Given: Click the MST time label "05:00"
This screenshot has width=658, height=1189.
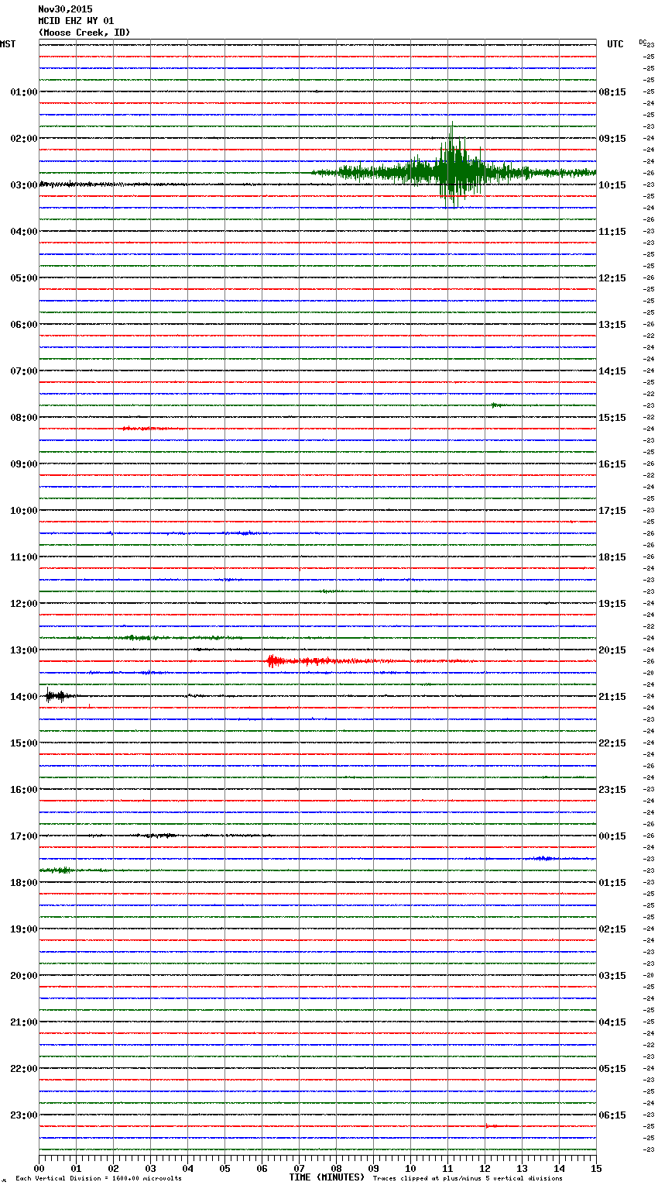Looking at the screenshot, I should click(24, 278).
